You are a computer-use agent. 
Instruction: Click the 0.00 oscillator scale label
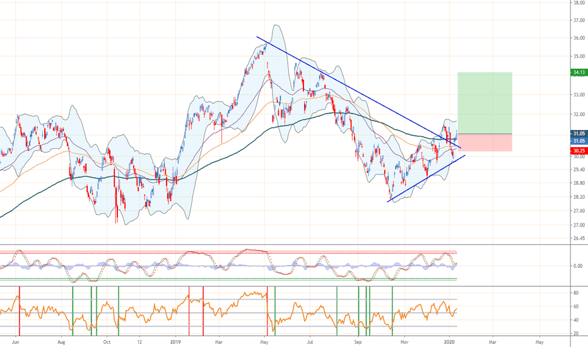click(578, 266)
